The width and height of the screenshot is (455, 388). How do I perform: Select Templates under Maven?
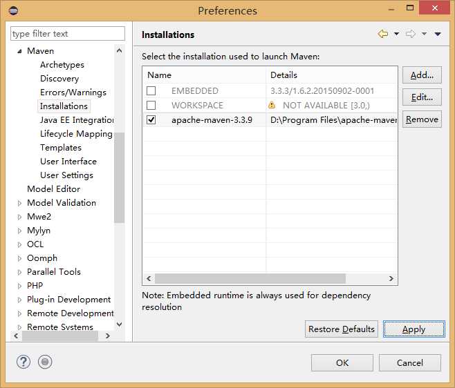pos(61,148)
